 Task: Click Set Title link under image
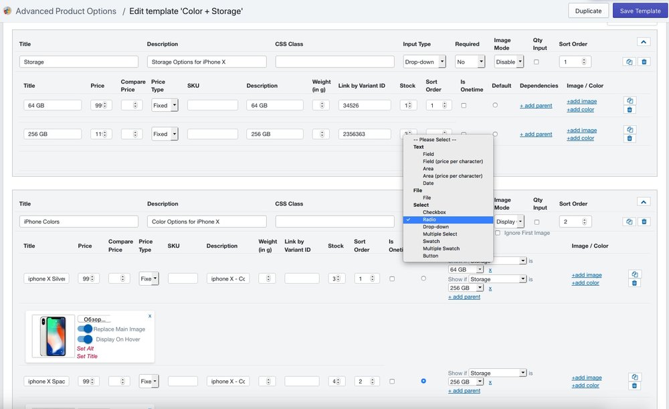pyautogui.click(x=87, y=356)
